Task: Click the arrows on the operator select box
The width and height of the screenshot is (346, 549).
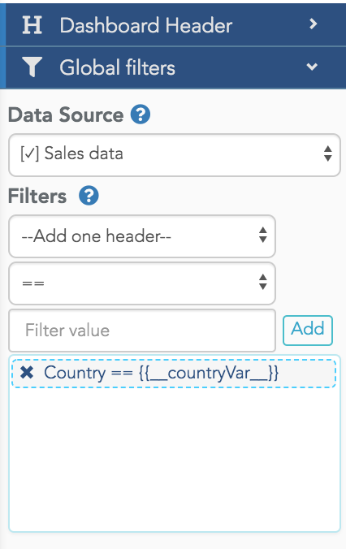Action: pos(263,282)
